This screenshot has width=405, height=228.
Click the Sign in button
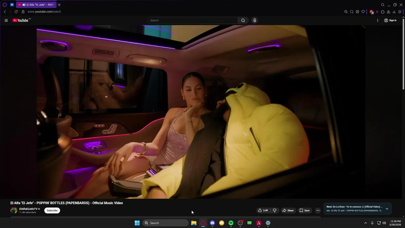pos(390,20)
